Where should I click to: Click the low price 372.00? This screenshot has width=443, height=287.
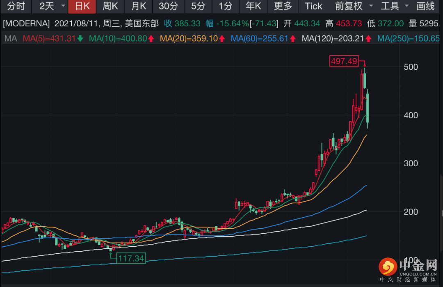pos(391,23)
